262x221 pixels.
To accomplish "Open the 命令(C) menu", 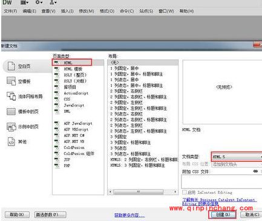I will coord(126,11).
